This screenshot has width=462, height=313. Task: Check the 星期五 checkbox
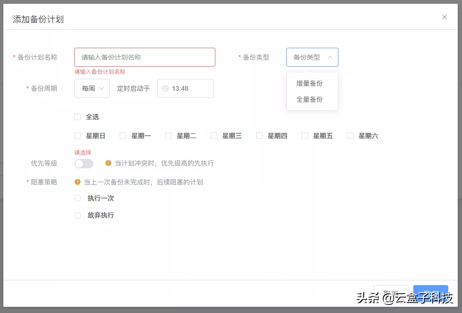click(x=304, y=136)
